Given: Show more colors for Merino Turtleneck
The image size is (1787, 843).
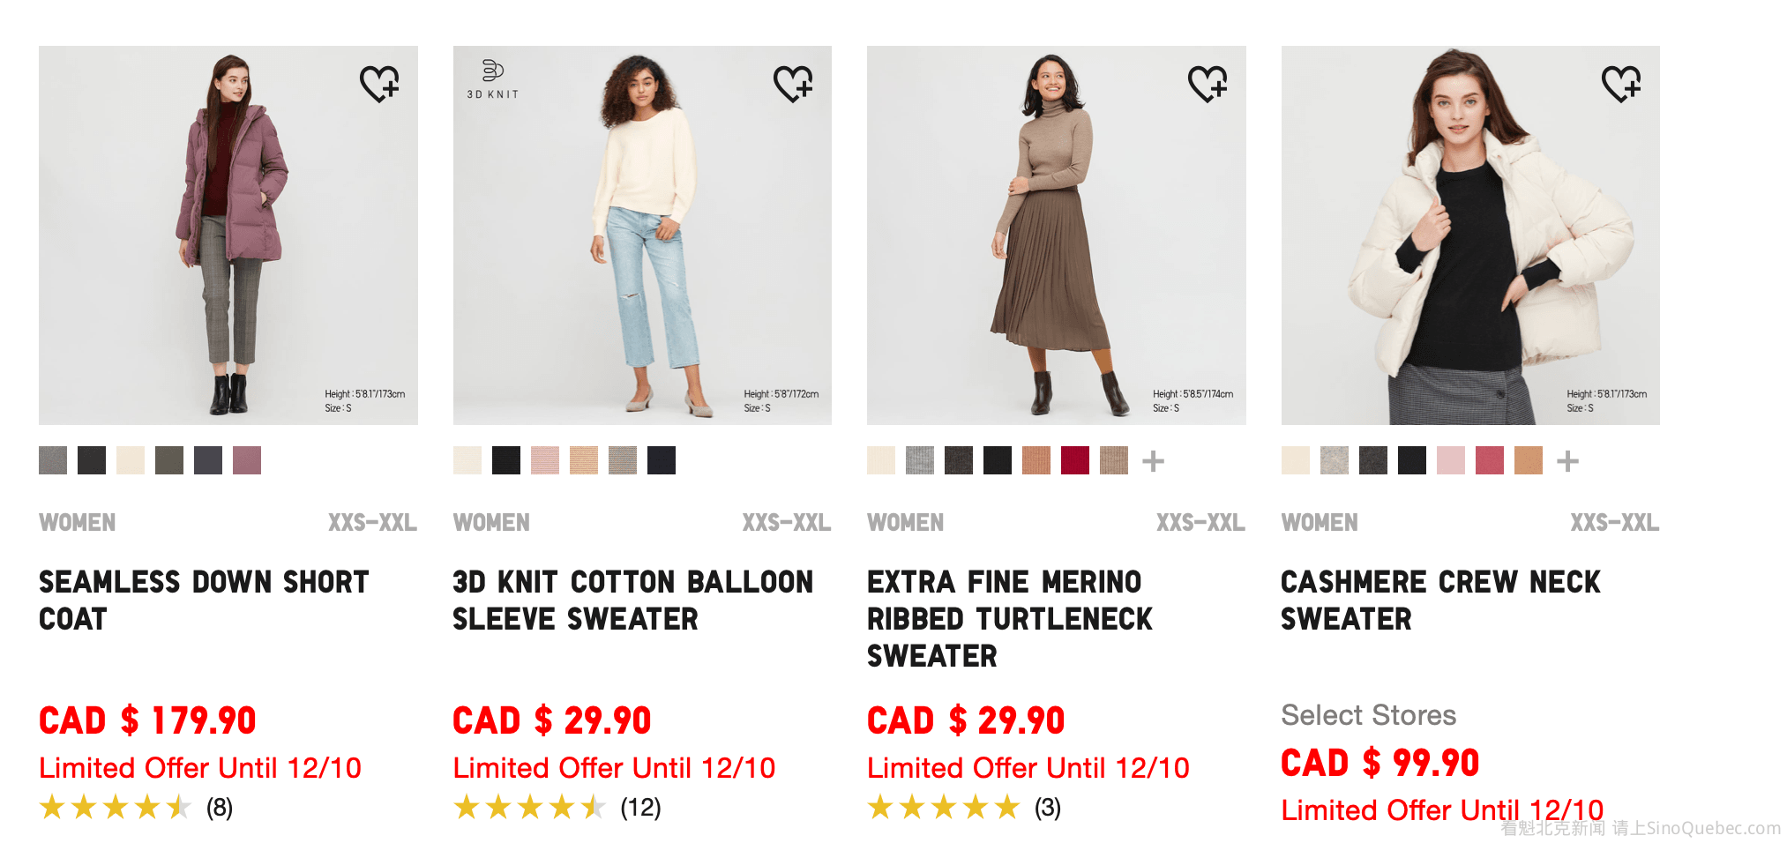Looking at the screenshot, I should click(1153, 461).
